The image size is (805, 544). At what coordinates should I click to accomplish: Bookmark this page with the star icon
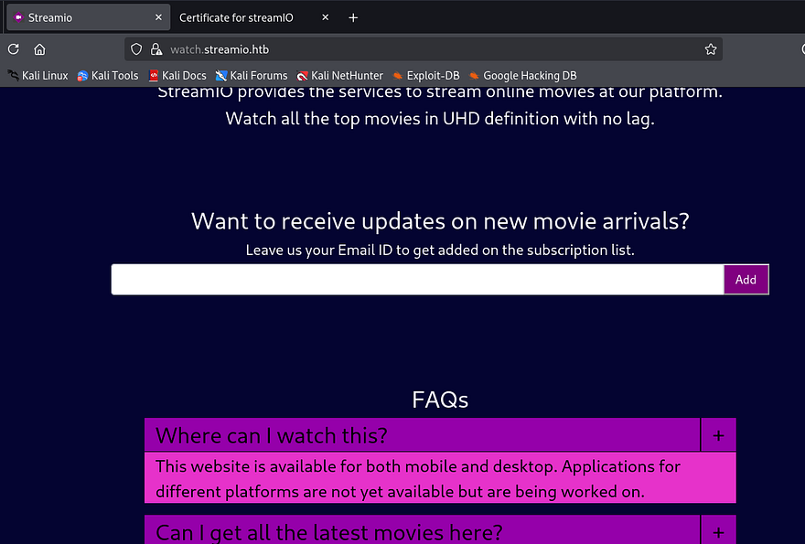[x=710, y=49]
